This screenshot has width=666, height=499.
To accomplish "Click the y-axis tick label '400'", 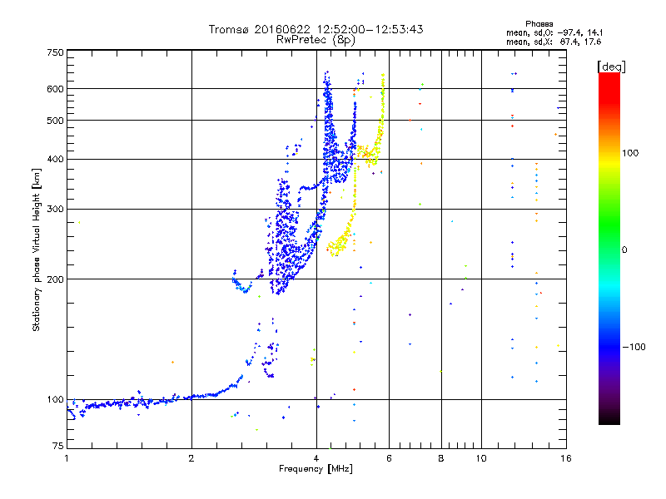I will [x=55, y=159].
